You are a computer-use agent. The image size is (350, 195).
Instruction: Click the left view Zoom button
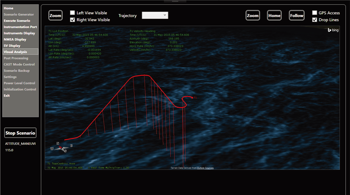(55, 16)
